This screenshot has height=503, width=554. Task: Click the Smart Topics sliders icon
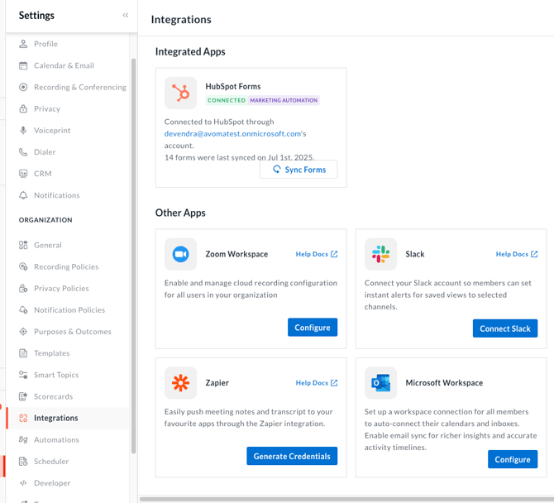tap(23, 375)
